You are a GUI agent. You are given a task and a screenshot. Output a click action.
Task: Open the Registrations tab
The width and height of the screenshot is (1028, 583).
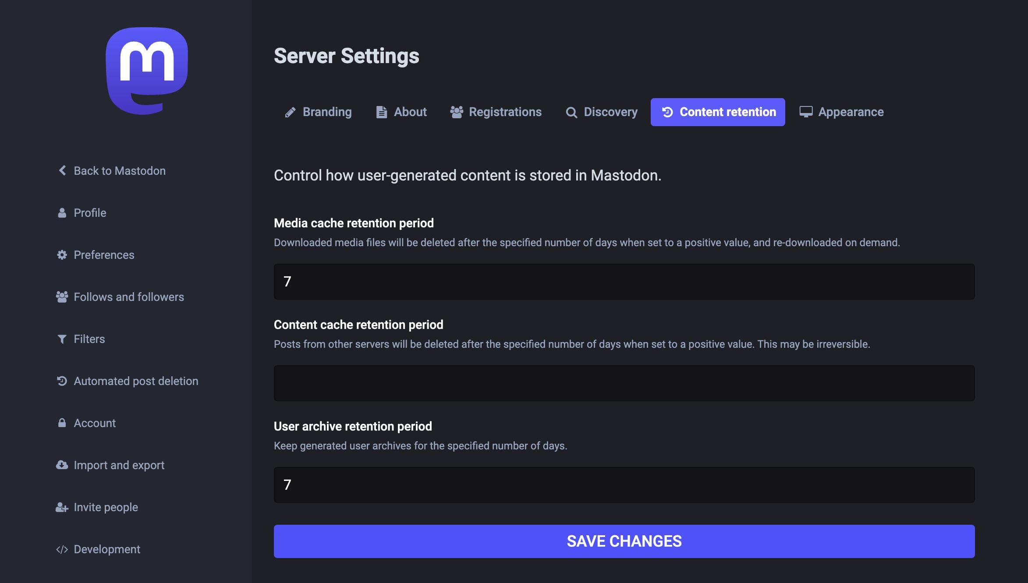pos(496,112)
